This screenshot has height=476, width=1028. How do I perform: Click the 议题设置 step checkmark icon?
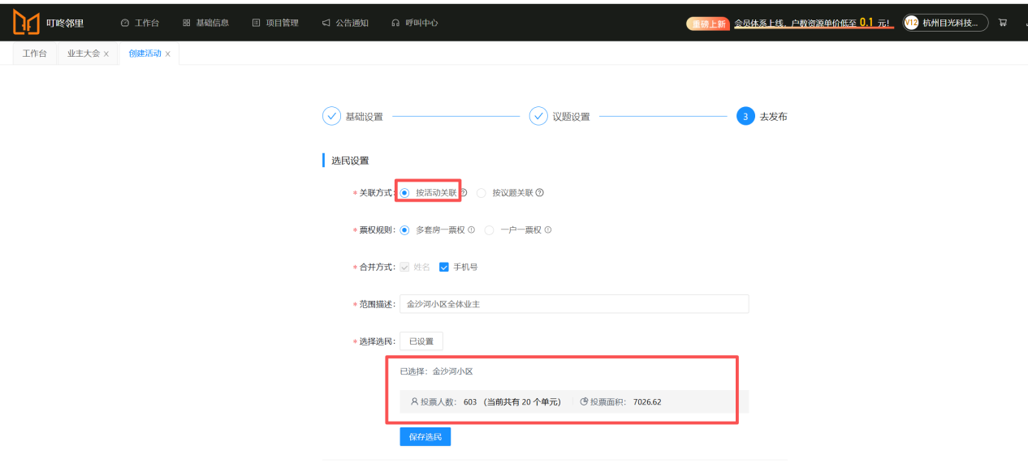[x=538, y=117]
